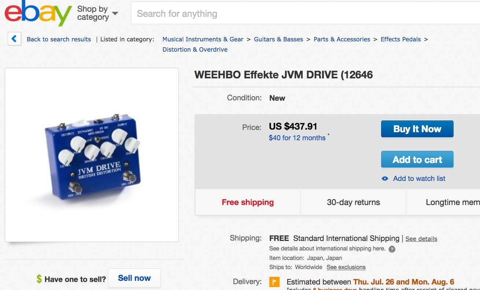Open the $40 for 12 months offer
The width and height of the screenshot is (480, 290).
pyautogui.click(x=297, y=138)
